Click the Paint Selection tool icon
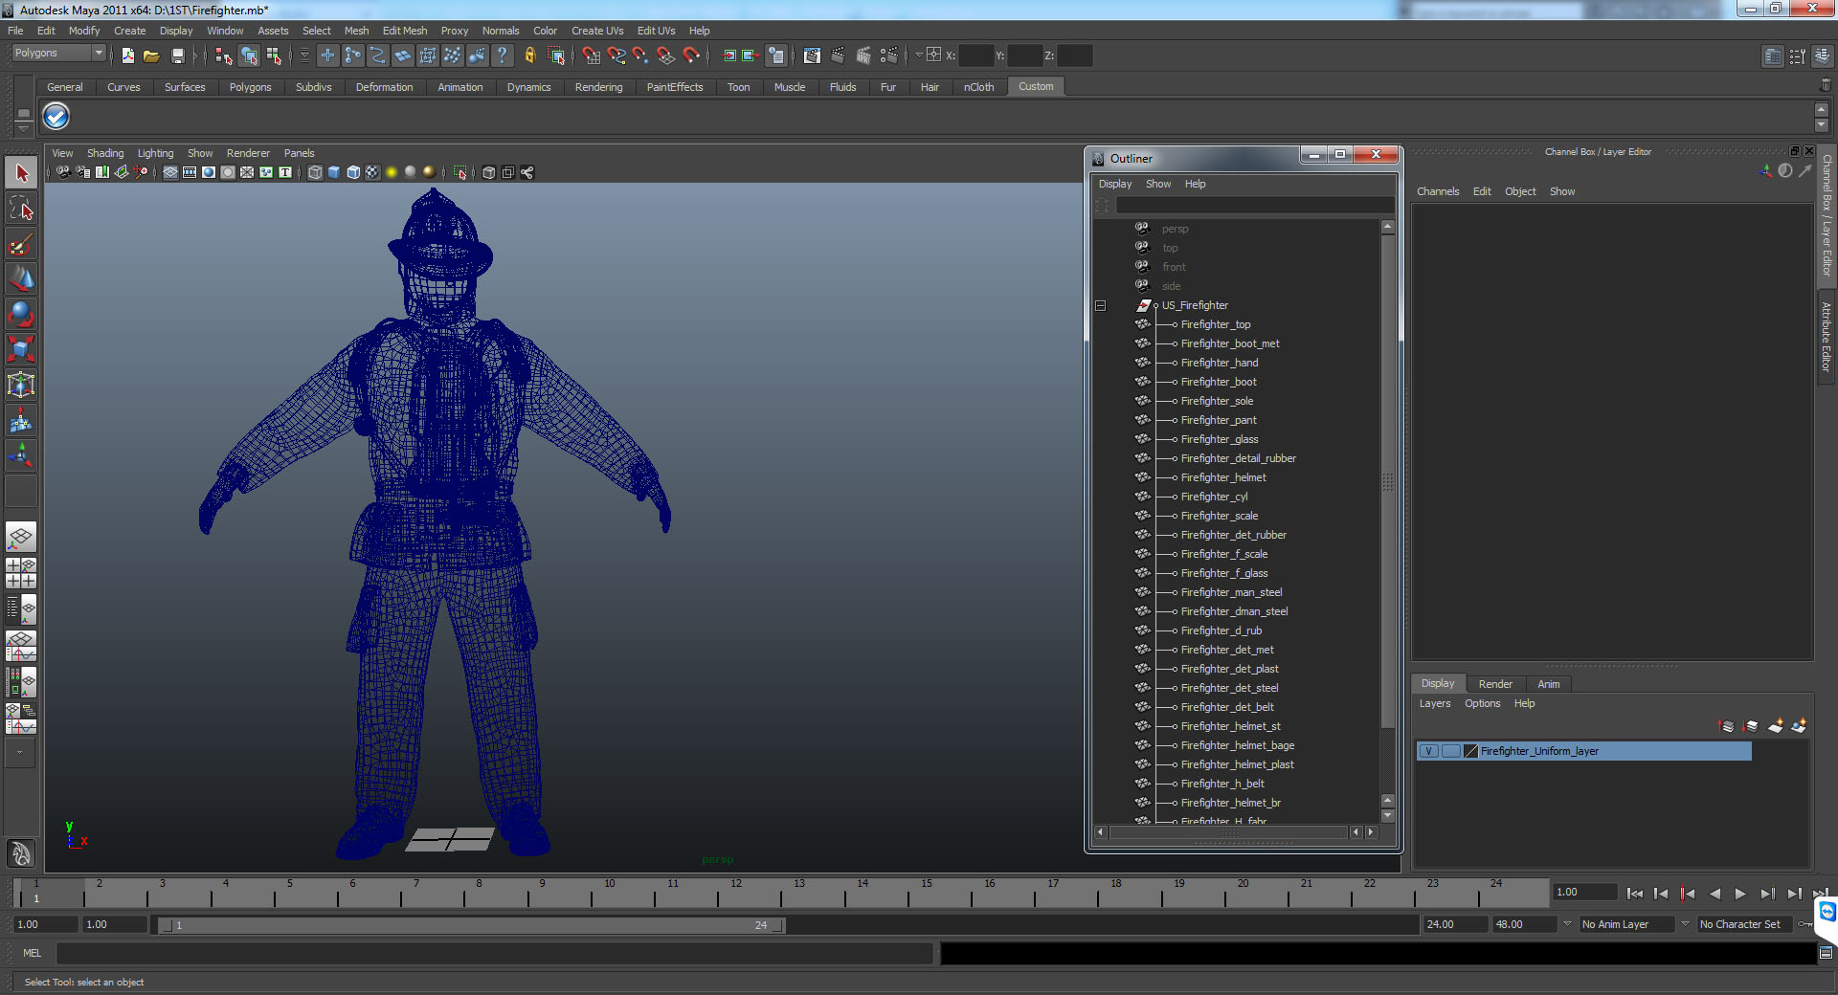 (21, 244)
